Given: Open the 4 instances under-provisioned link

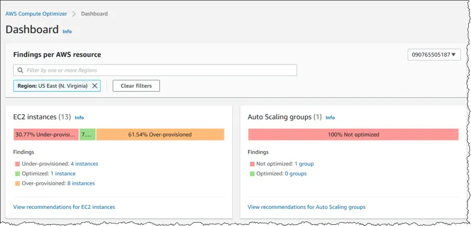Looking at the screenshot, I should point(84,164).
